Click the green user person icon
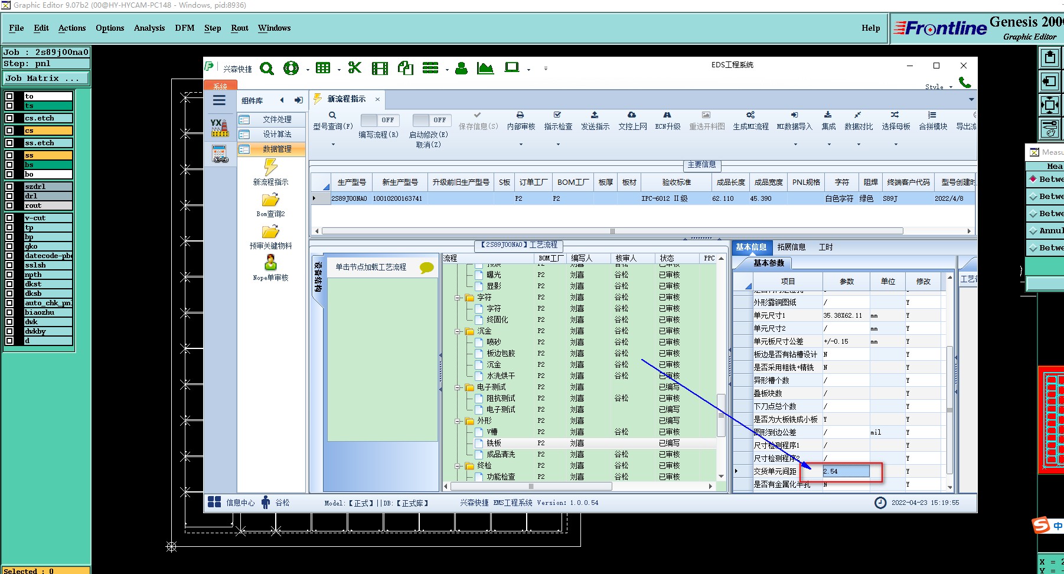 pyautogui.click(x=462, y=69)
